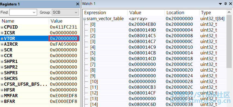233x107 pixels.
Task: Select location 0x2000000C in Watch
Action: (179, 42)
